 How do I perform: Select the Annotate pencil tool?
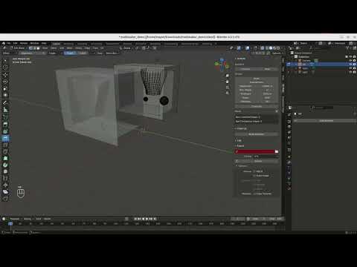pos(5,102)
